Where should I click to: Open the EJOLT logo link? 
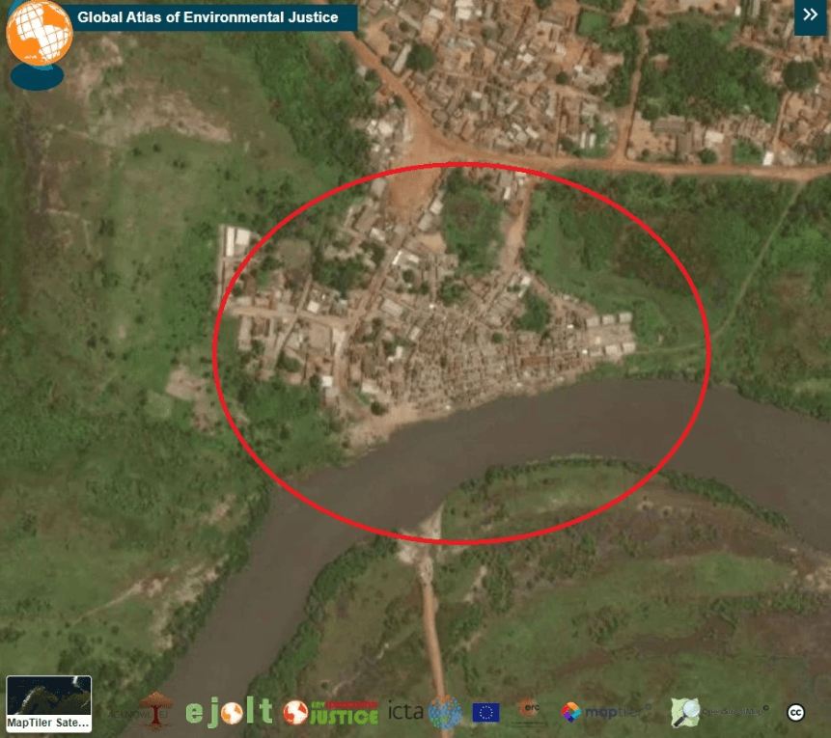pos(230,712)
